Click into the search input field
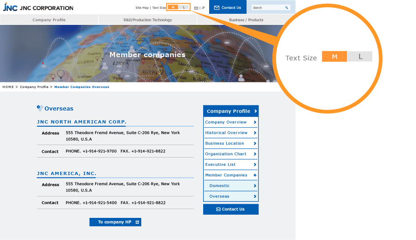Image resolution: width=416 pixels, height=240 pixels. click(268, 8)
